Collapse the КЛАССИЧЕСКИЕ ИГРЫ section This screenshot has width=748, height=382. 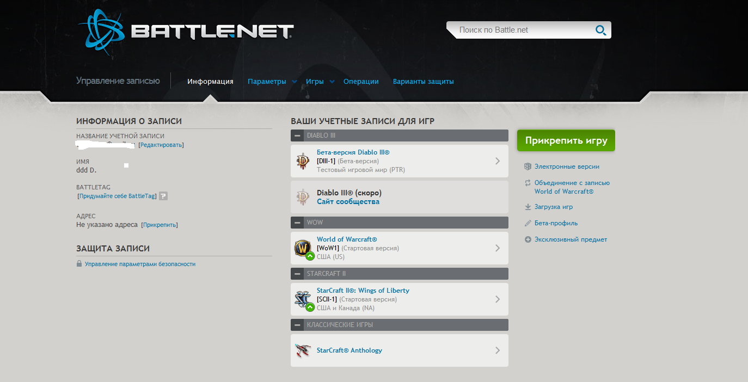(x=297, y=325)
